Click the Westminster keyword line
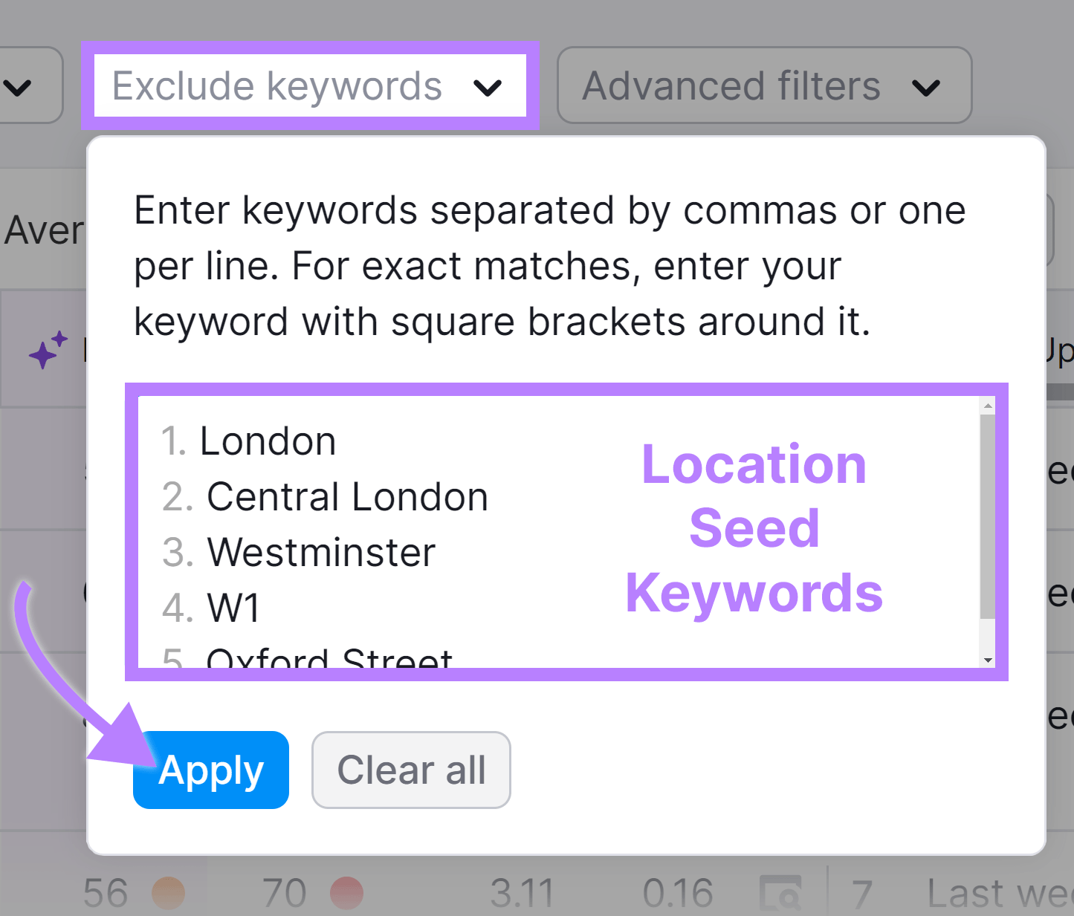This screenshot has height=916, width=1074. (321, 551)
